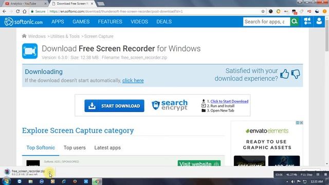Image resolution: width=329 pixels, height=185 pixels.
Task: Select the Latest apps tab
Action: point(107,147)
